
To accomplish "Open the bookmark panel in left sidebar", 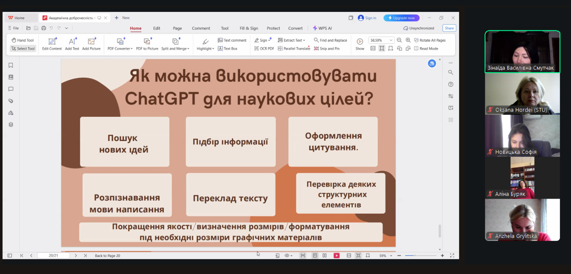I will coord(10,65).
